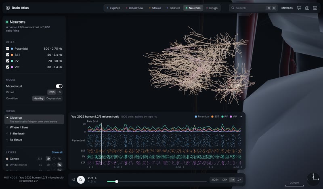Screen dimensions: 323x189
Task: Open the keyboard shortcuts icon
Action: pos(315,8)
